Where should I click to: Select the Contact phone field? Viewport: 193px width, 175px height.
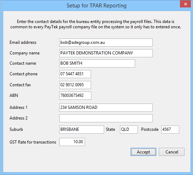75,74
